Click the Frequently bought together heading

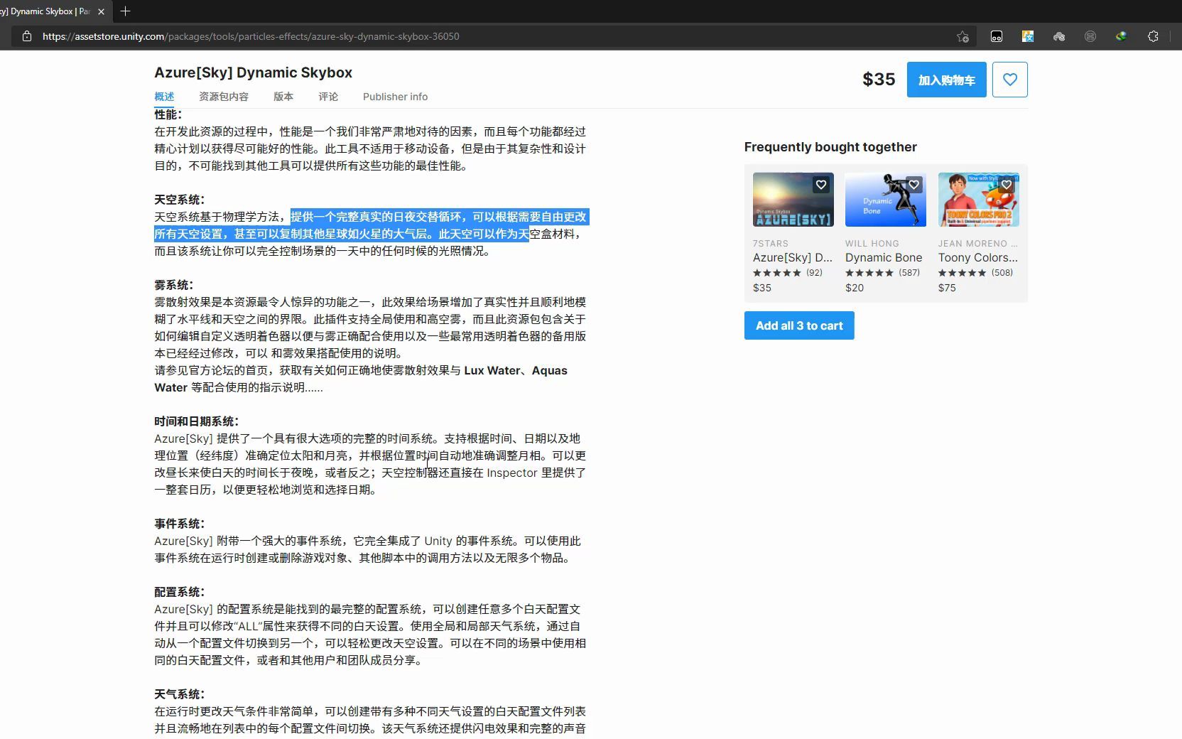[830, 147]
